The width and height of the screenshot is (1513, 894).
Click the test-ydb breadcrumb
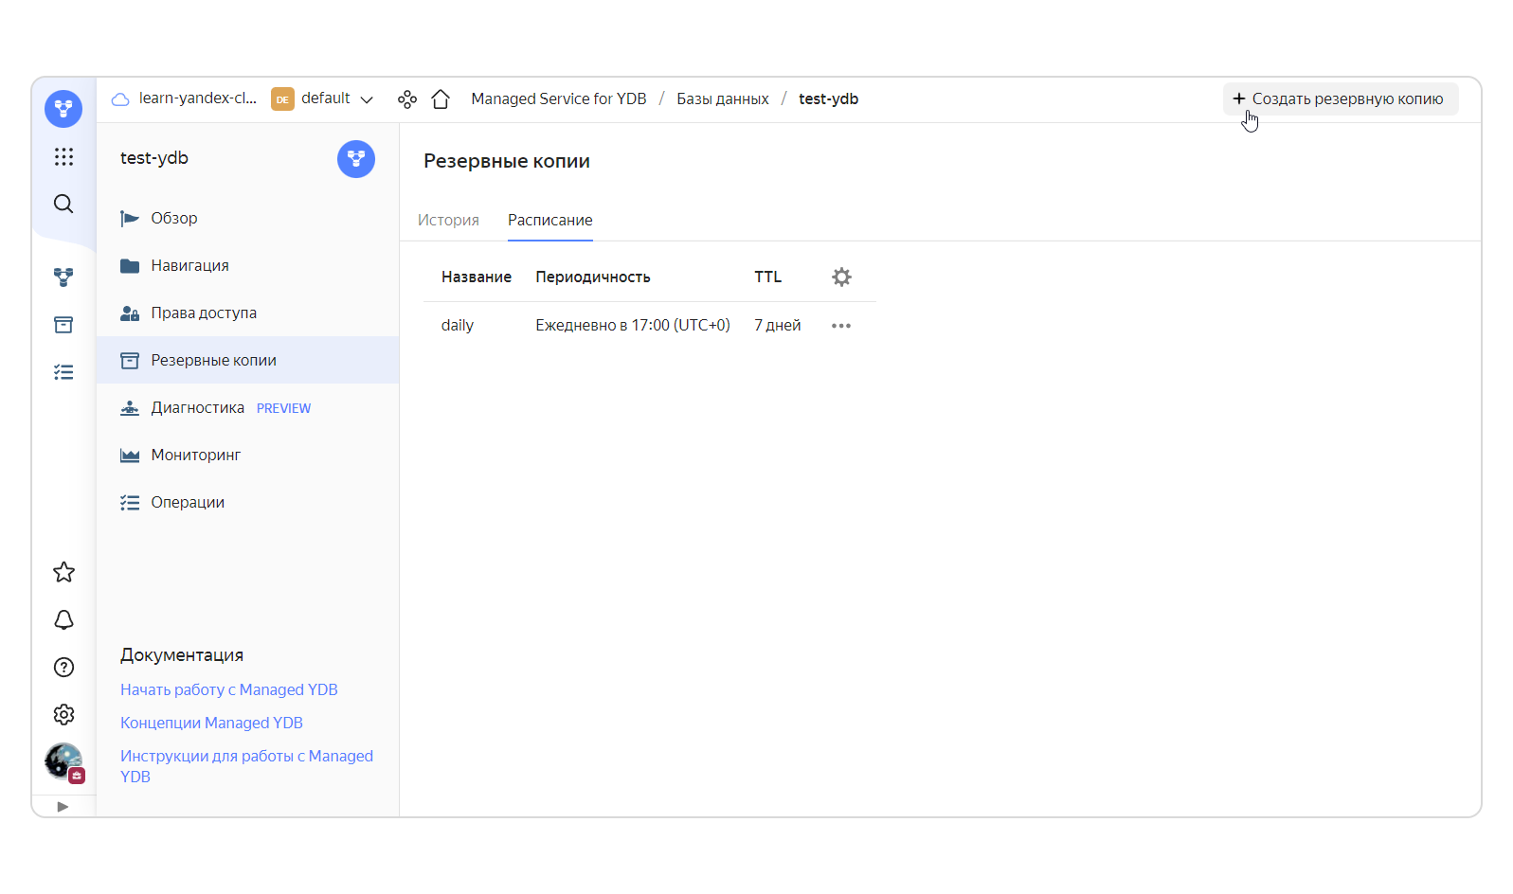(828, 98)
